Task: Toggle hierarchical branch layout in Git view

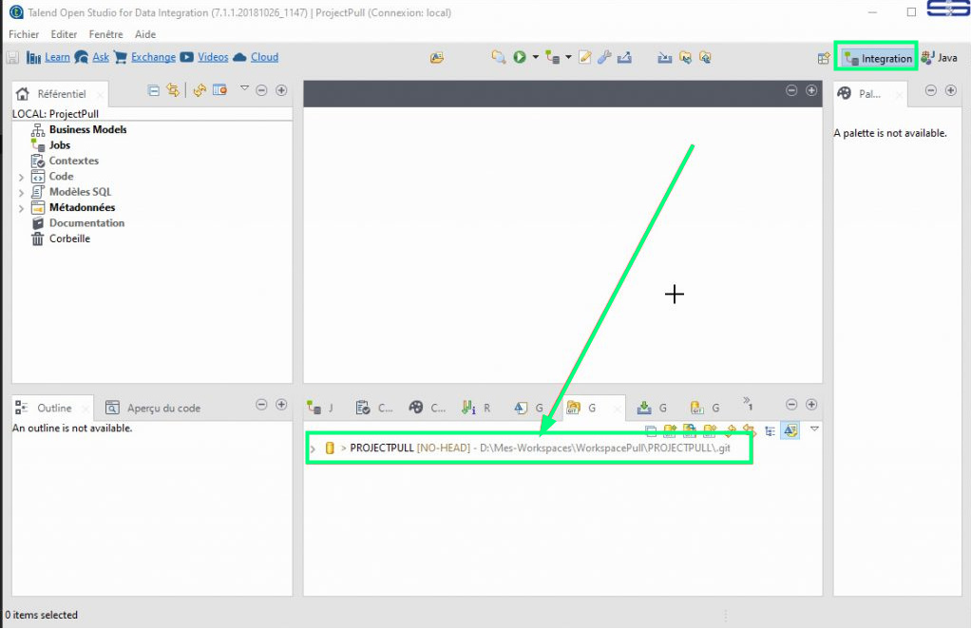Action: click(x=771, y=430)
